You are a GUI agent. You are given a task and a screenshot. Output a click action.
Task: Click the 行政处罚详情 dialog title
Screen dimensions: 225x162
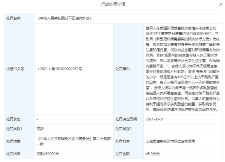pyautogui.click(x=113, y=4)
